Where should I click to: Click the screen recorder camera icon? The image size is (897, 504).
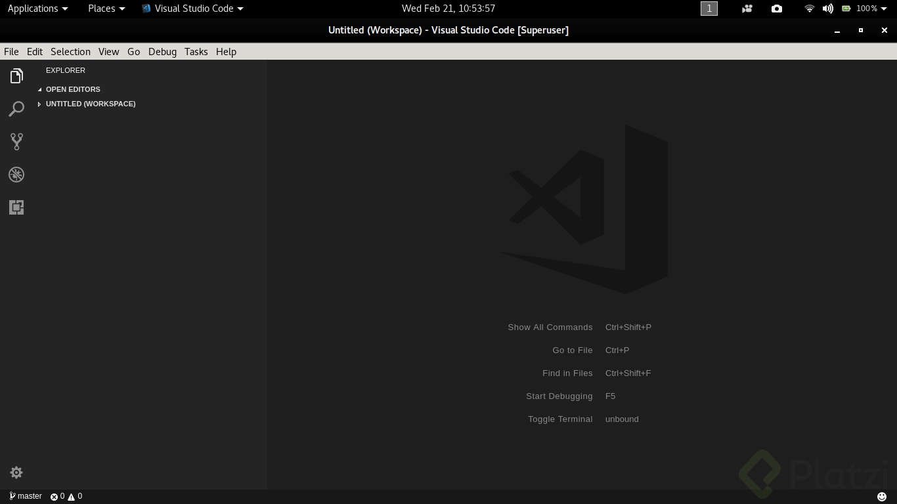click(x=747, y=9)
